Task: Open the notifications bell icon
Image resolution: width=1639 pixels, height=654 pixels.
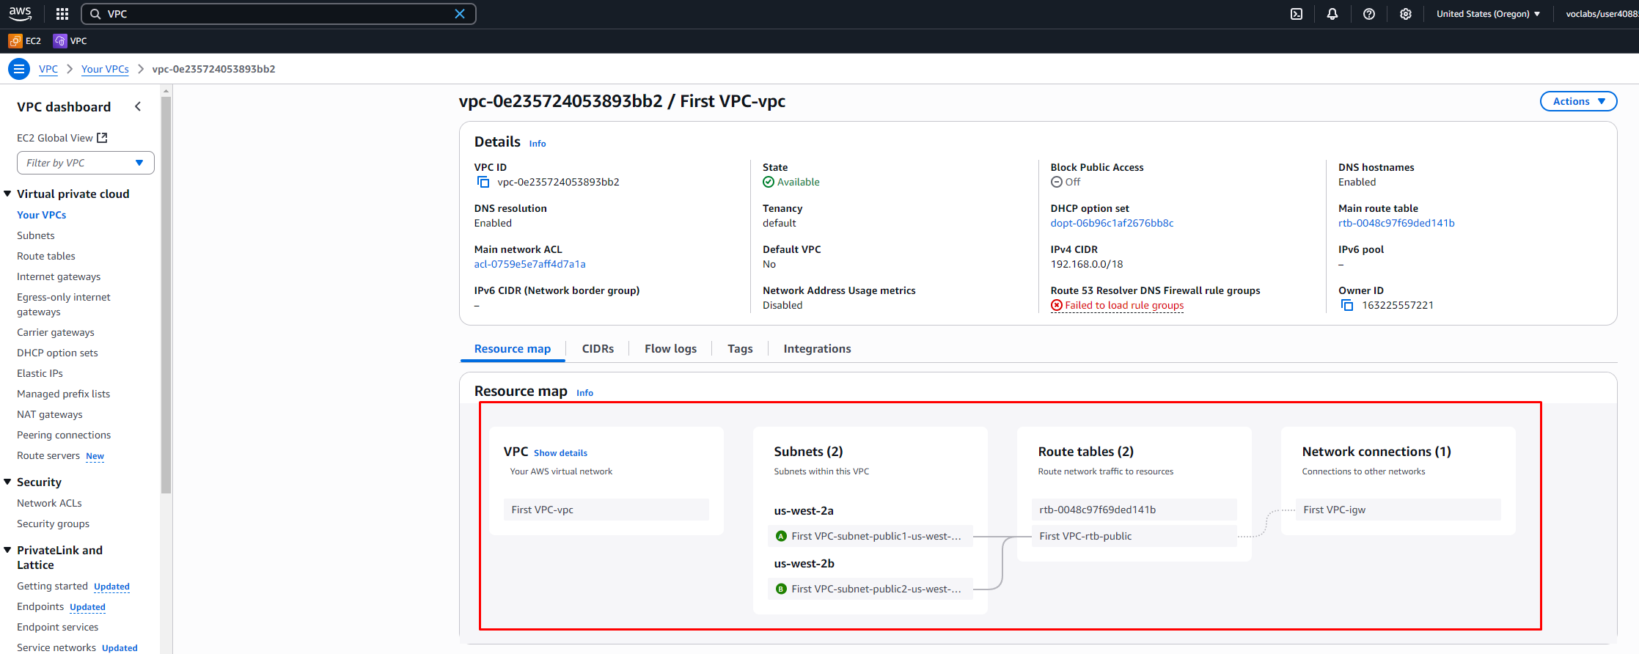Action: [1332, 14]
